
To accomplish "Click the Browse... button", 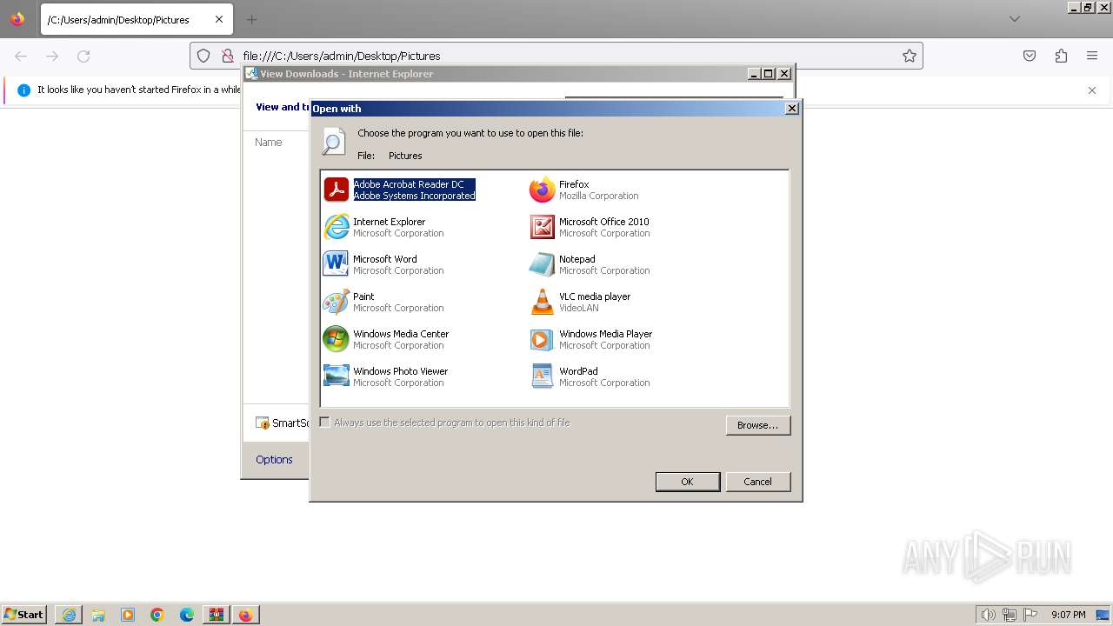I will pyautogui.click(x=757, y=425).
